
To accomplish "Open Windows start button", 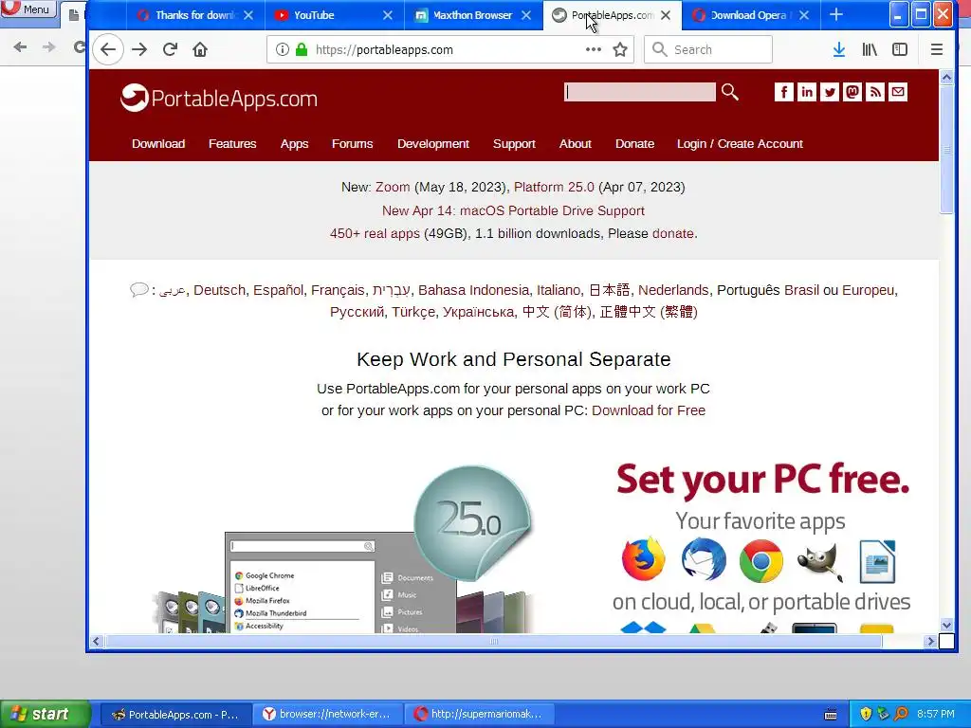I will 46,714.
